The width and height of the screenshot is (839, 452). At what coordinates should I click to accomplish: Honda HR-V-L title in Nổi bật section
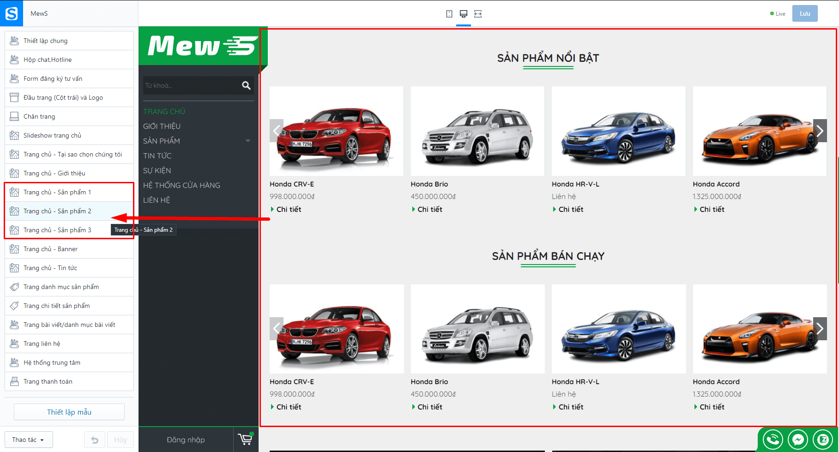[x=575, y=184]
